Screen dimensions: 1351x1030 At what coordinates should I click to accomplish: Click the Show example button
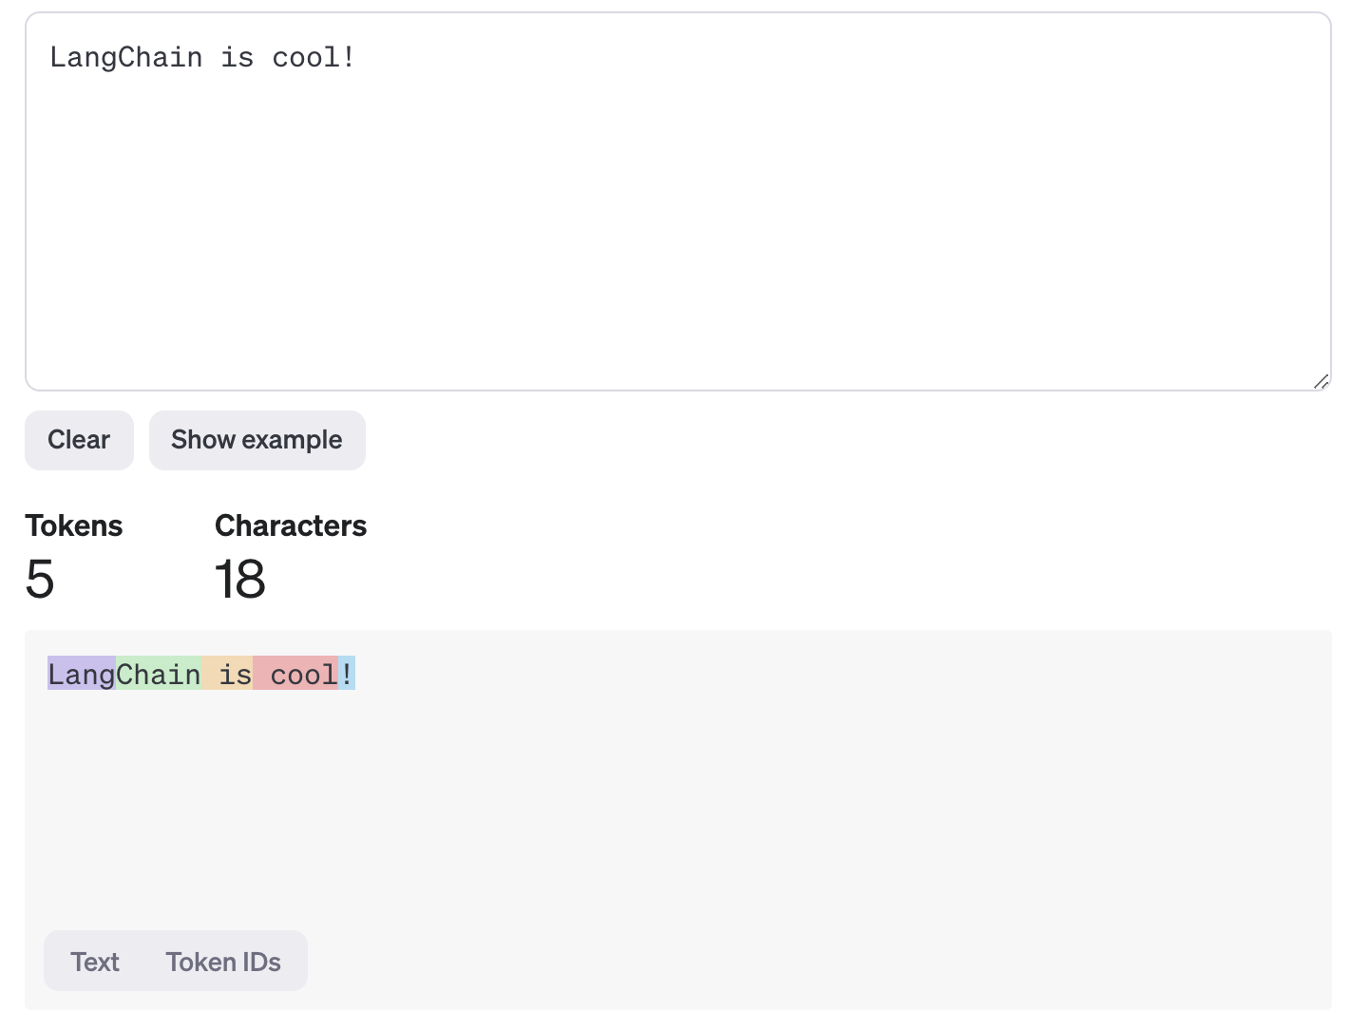(257, 440)
